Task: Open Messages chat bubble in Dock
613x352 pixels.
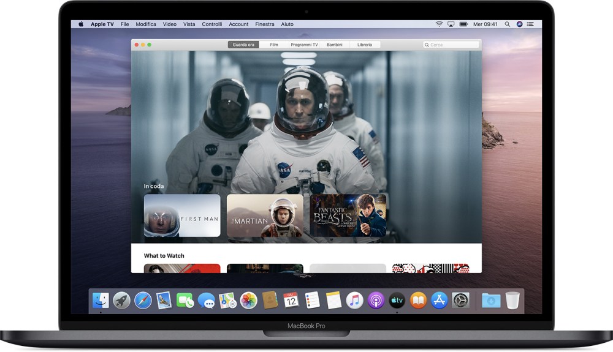Action: [x=206, y=301]
